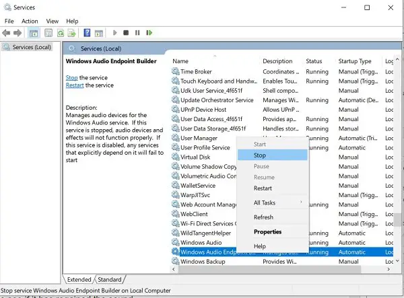Switch to the Standard tab

(109, 279)
